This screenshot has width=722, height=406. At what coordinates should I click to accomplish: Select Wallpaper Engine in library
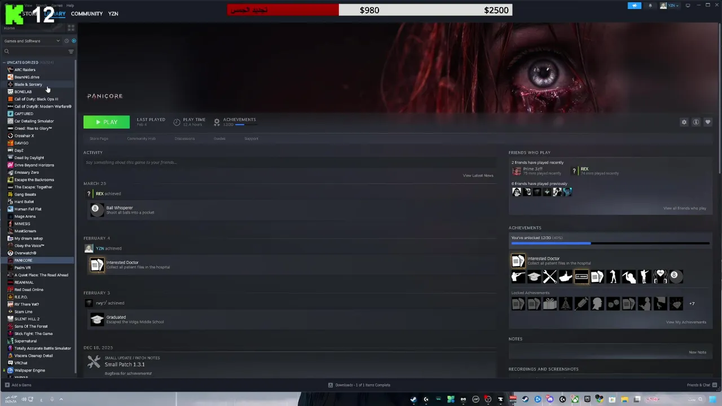pos(29,370)
